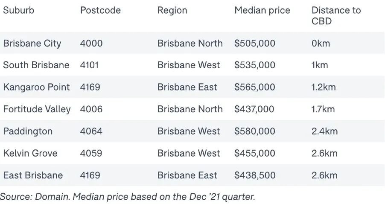Click the $438,500 median price

255,175
